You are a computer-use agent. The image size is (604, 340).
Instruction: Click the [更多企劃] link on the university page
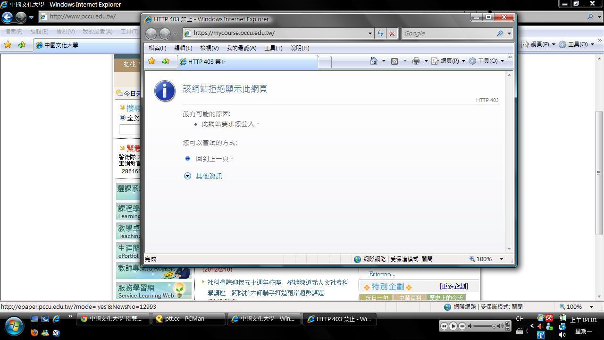click(453, 286)
